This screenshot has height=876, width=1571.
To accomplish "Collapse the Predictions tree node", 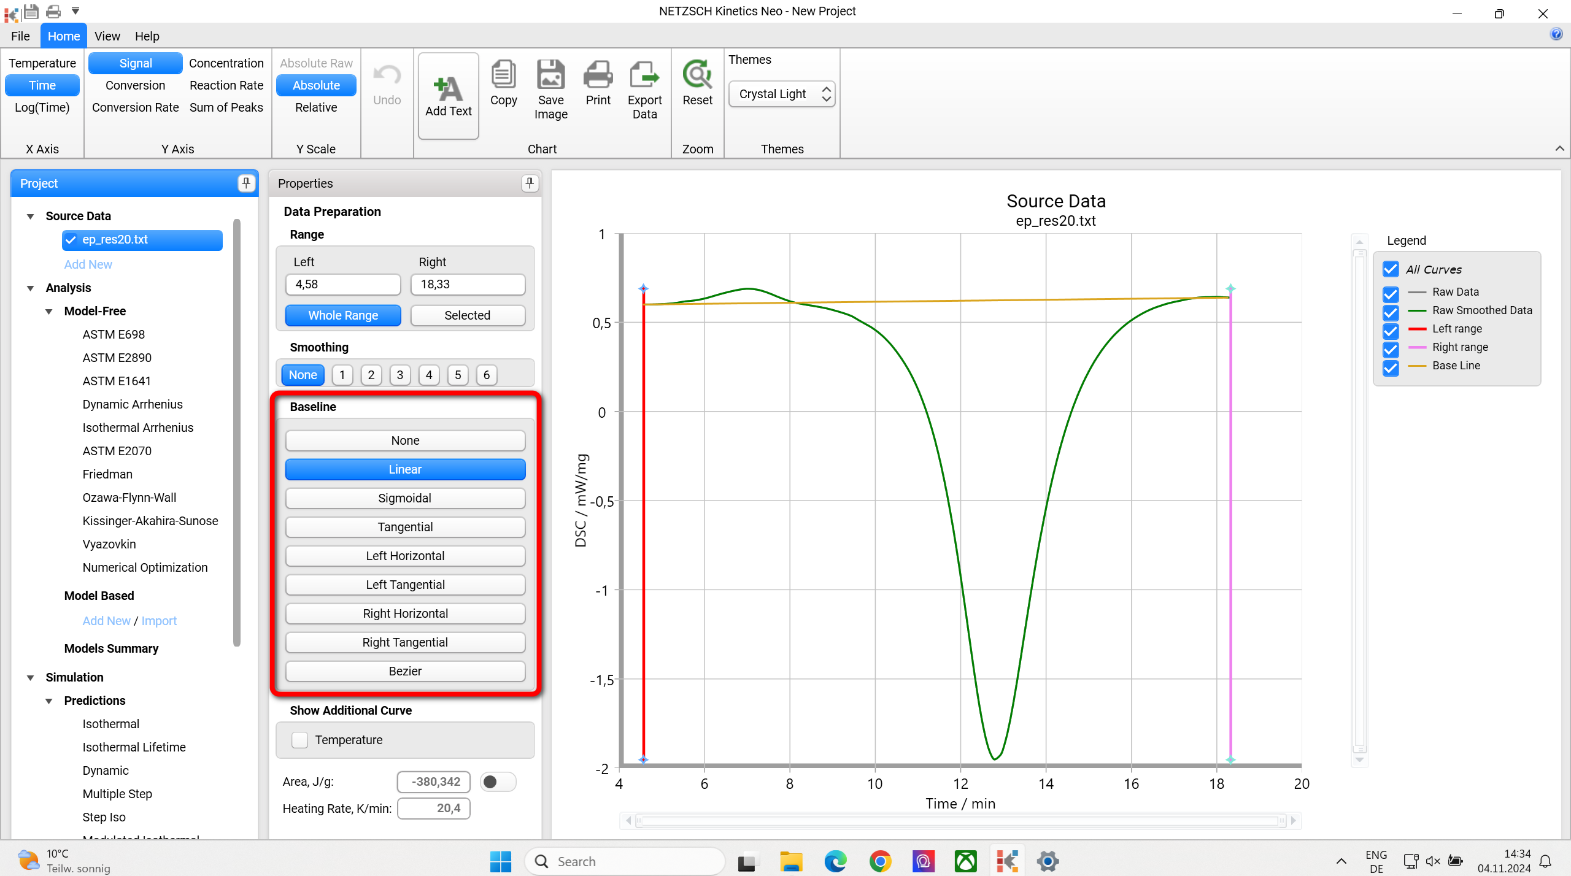I will click(x=48, y=701).
